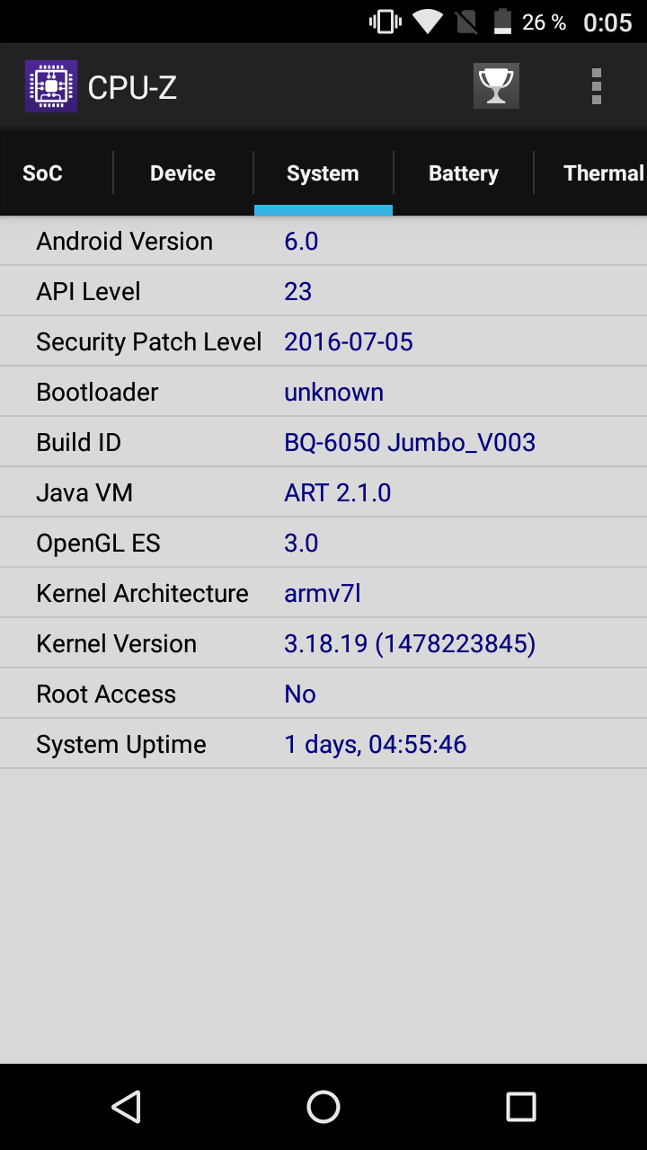This screenshot has height=1150, width=647.
Task: Open the three-dot overflow menu
Action: pyautogui.click(x=597, y=86)
